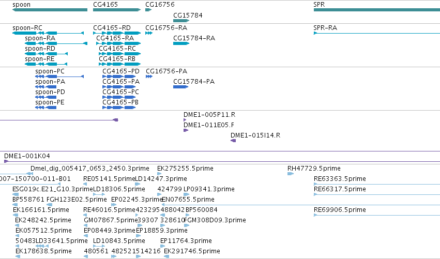The height and width of the screenshot is (259, 440).
Task: Open transcript spoon-RD label
Action: (x=40, y=49)
